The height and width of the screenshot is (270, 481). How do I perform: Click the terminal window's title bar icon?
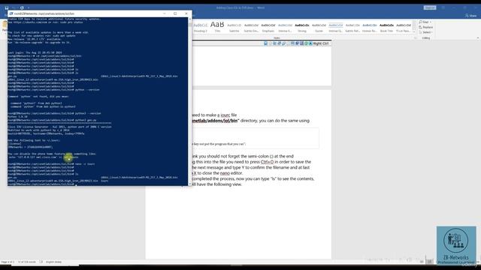click(11, 13)
